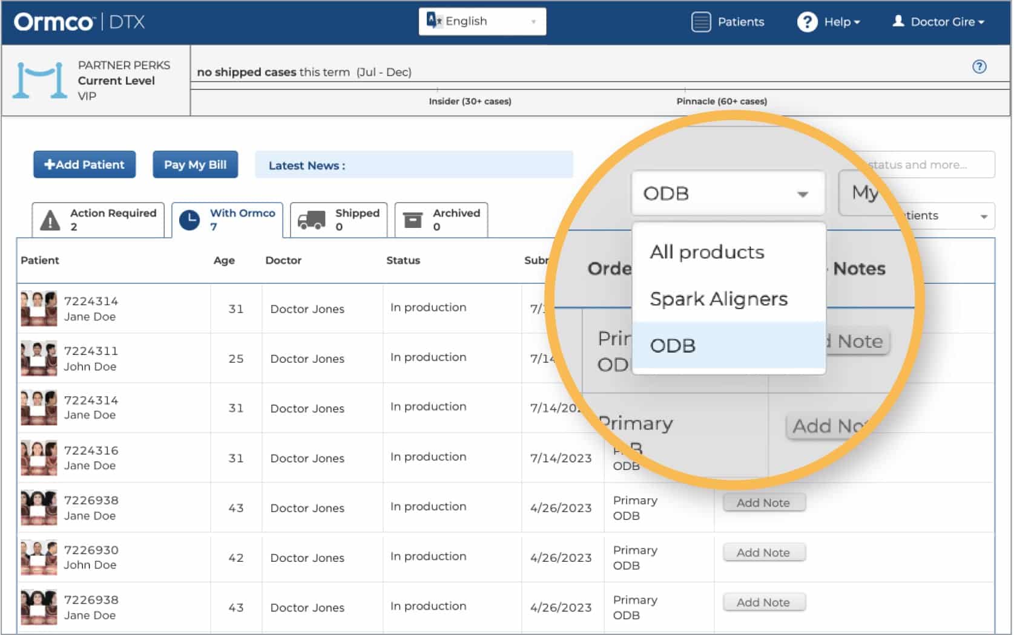Click the Pay My Bill button
The image size is (1014, 635).
click(195, 164)
